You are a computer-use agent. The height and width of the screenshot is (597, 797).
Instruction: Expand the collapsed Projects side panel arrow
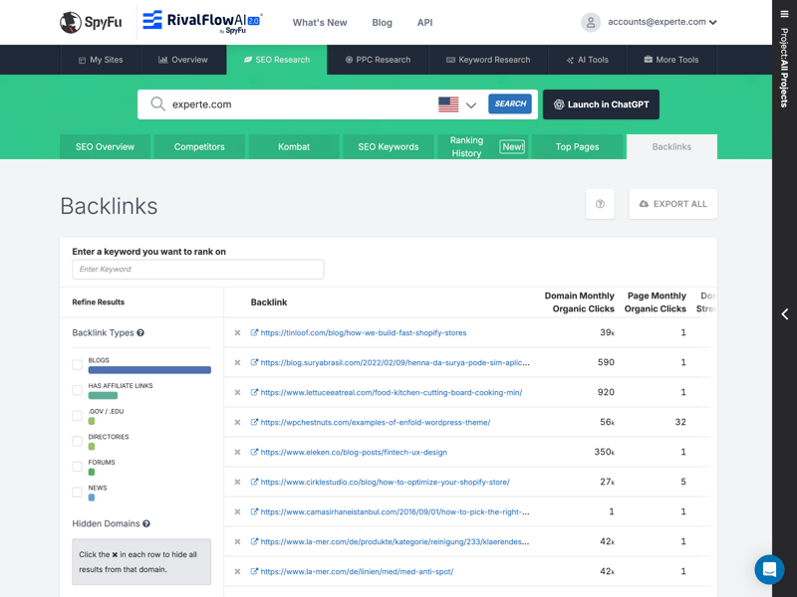coord(784,314)
